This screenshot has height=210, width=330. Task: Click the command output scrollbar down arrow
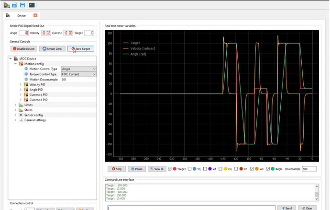317,198
